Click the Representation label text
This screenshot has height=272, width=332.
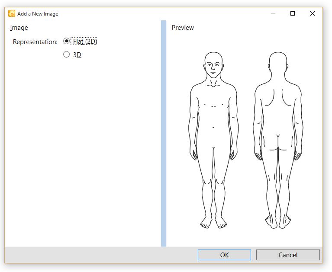(35, 42)
